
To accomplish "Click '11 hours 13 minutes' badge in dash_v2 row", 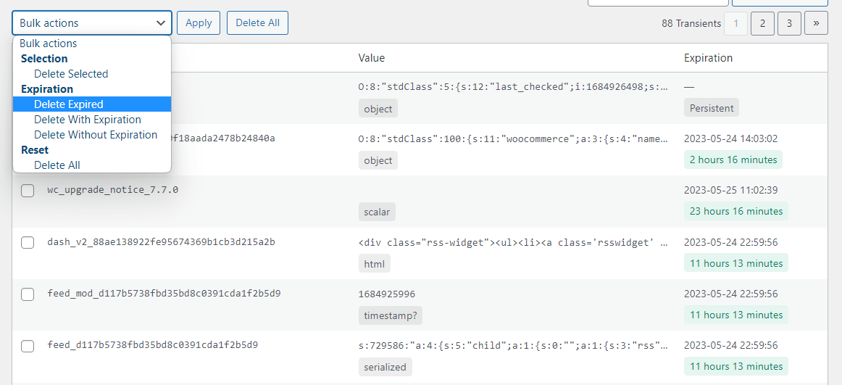I will (x=735, y=264).
